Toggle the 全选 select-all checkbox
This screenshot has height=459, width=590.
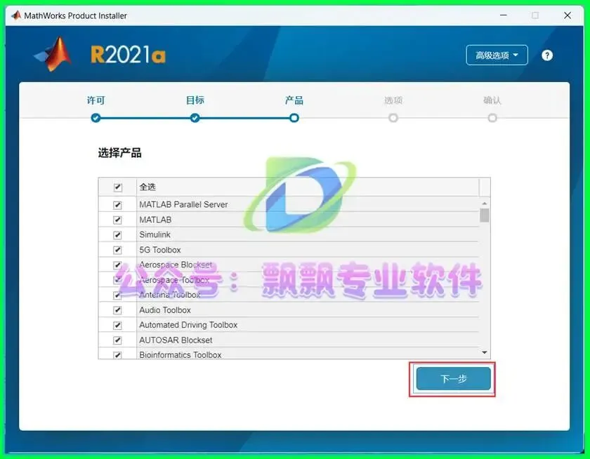118,187
